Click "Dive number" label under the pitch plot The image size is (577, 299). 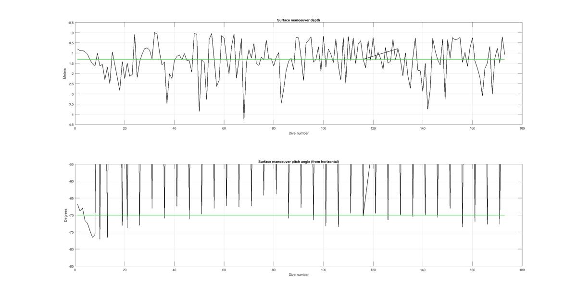coord(299,274)
